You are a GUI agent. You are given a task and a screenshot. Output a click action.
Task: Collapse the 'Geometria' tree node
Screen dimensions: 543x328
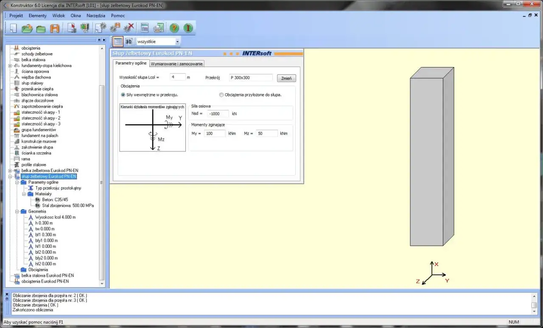click(17, 211)
